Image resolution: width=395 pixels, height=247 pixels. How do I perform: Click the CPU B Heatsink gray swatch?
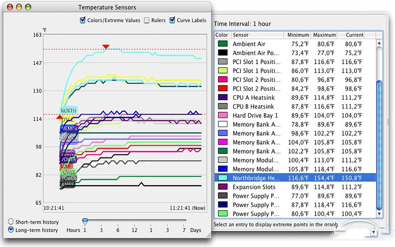click(x=223, y=106)
